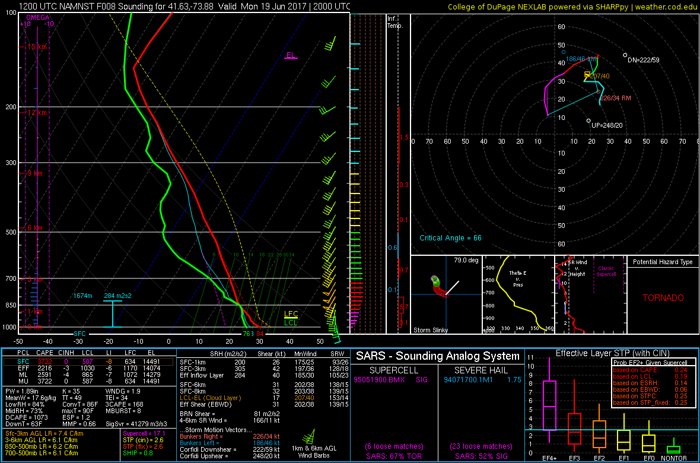Click the SARS - Sounding Analog System title
Viewport: 700px width, 463px height.
pyautogui.click(x=438, y=357)
